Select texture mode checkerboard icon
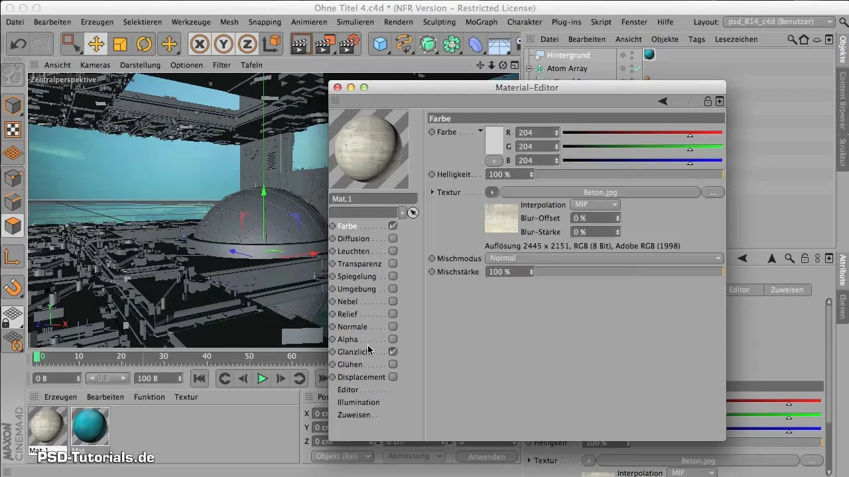Viewport: 849px width, 477px height. pos(13,130)
